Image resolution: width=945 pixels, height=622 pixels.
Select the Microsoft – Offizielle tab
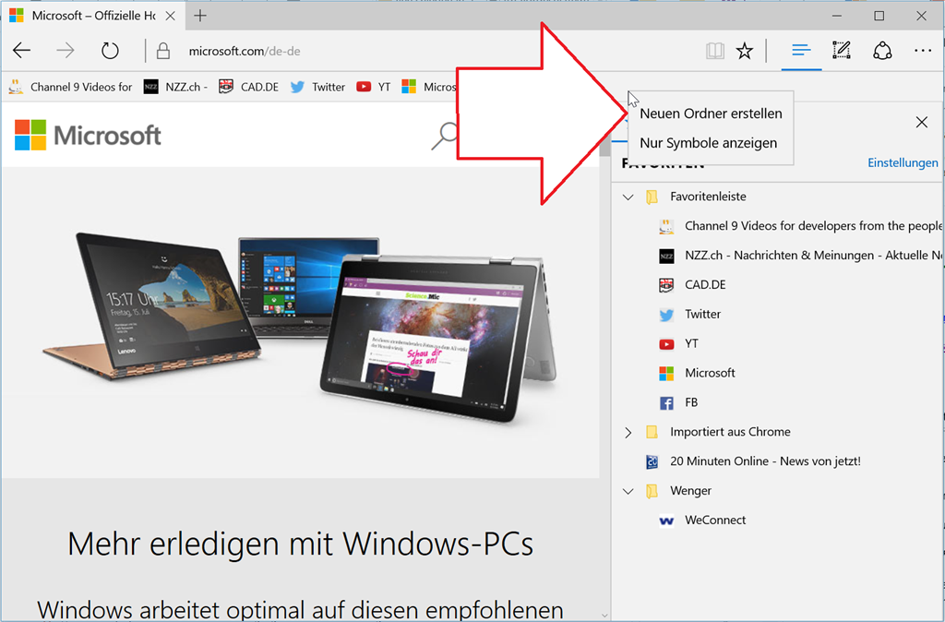(x=93, y=16)
